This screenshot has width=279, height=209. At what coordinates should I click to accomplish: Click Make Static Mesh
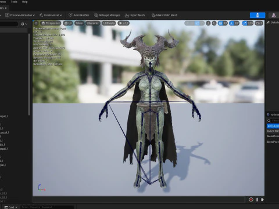164,15
